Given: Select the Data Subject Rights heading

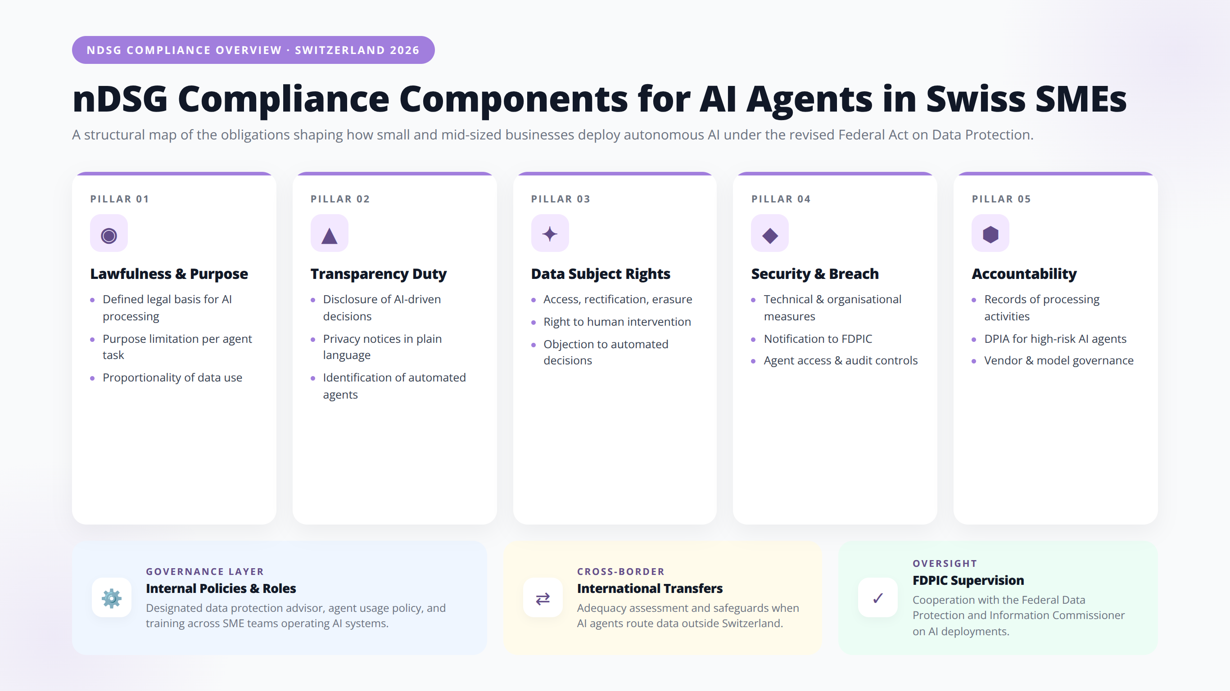Looking at the screenshot, I should pos(601,274).
